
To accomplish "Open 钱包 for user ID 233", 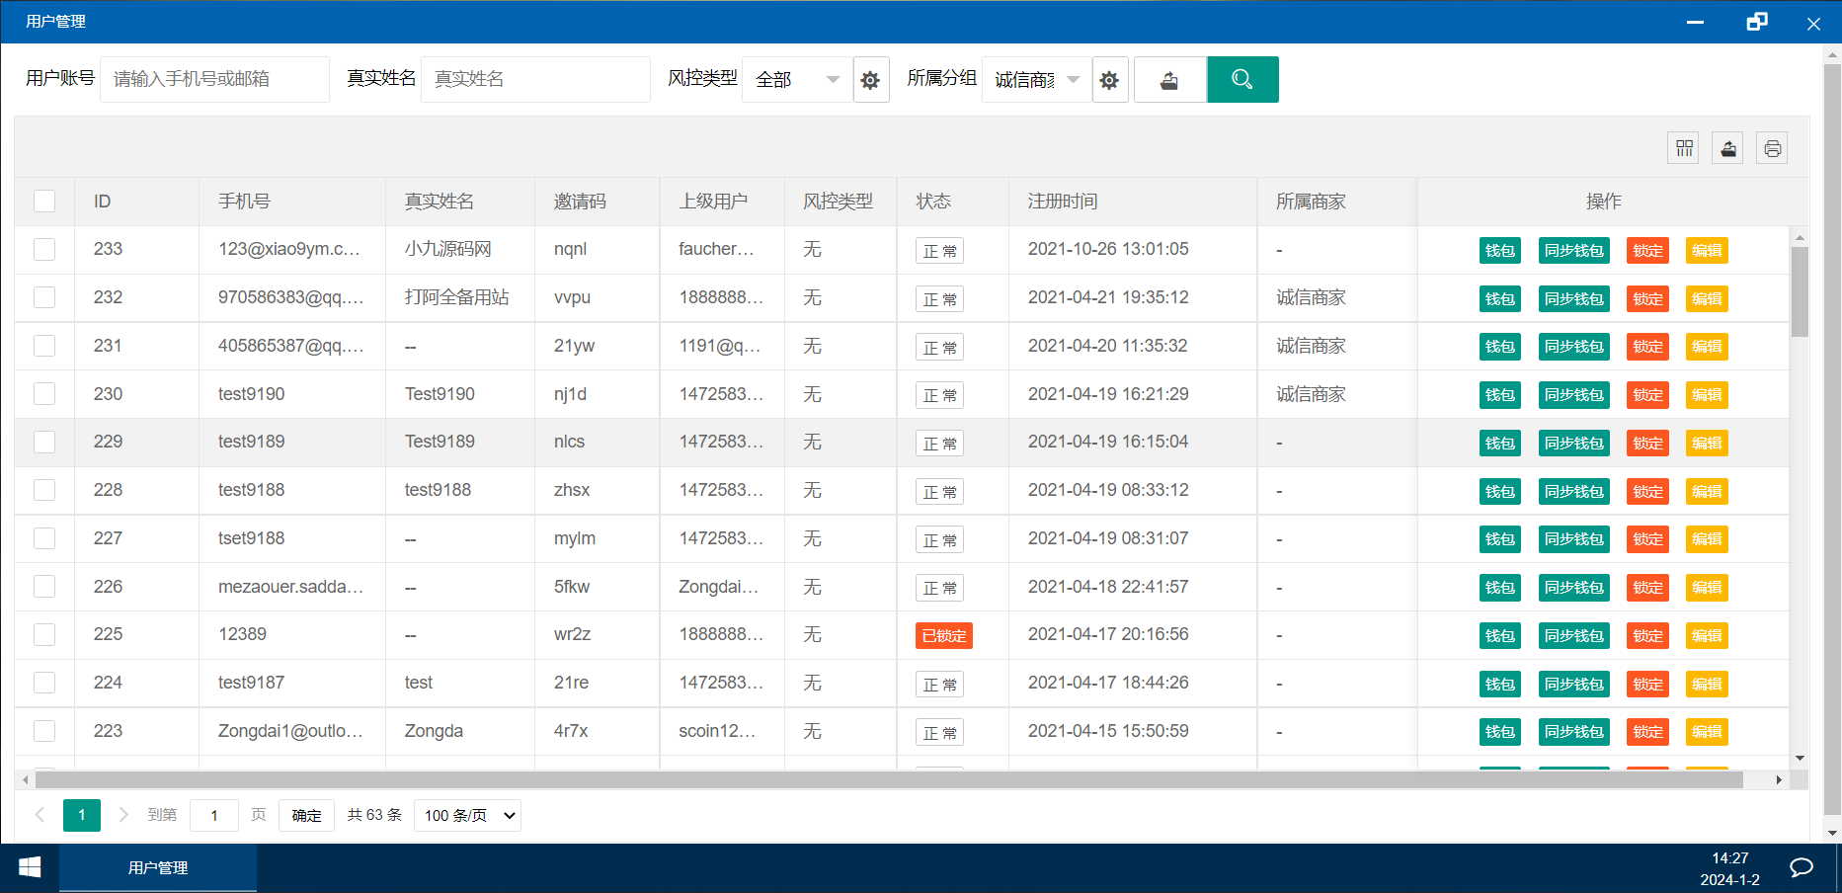I will point(1499,251).
